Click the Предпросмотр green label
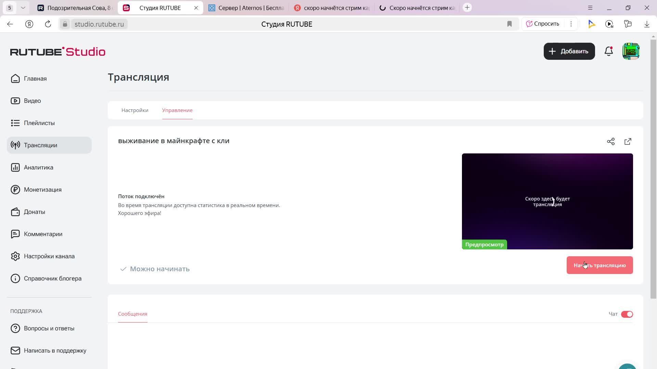This screenshot has width=657, height=369. point(484,245)
